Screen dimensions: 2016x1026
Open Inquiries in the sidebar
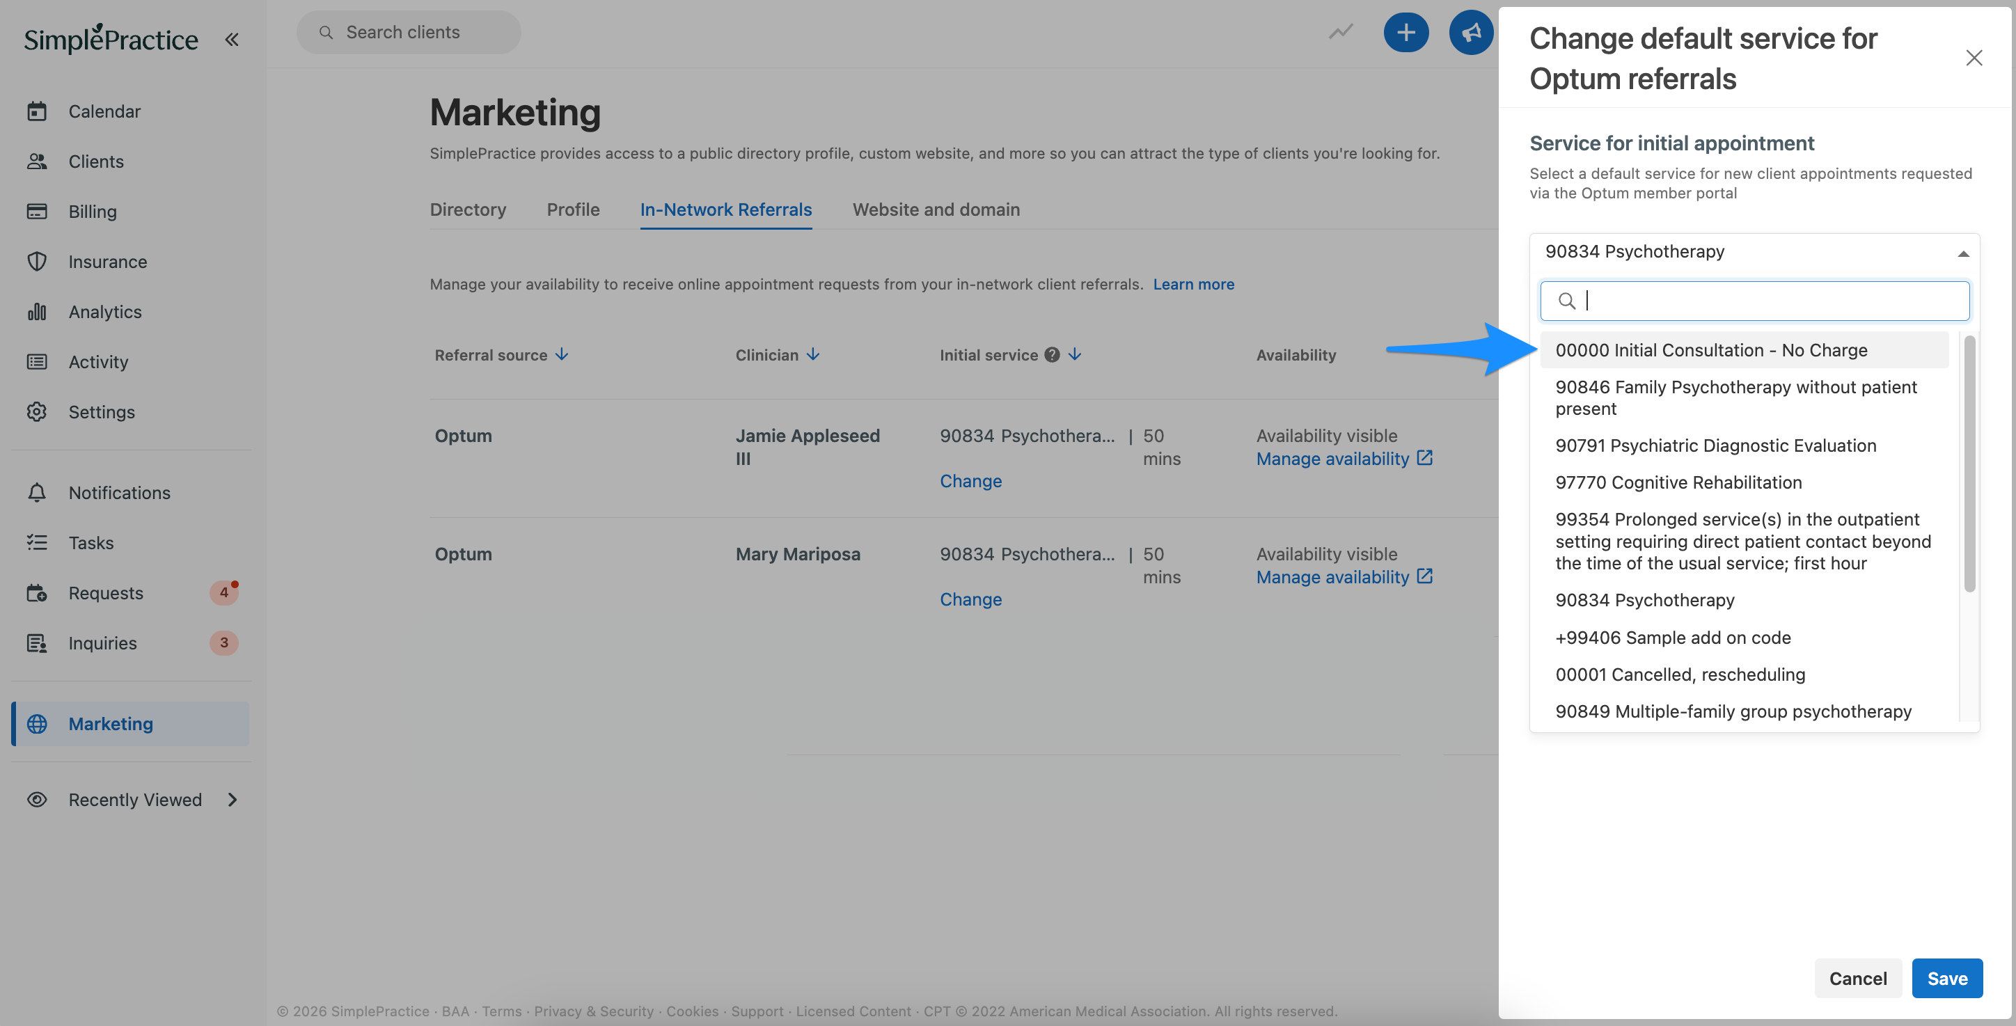pyautogui.click(x=102, y=642)
